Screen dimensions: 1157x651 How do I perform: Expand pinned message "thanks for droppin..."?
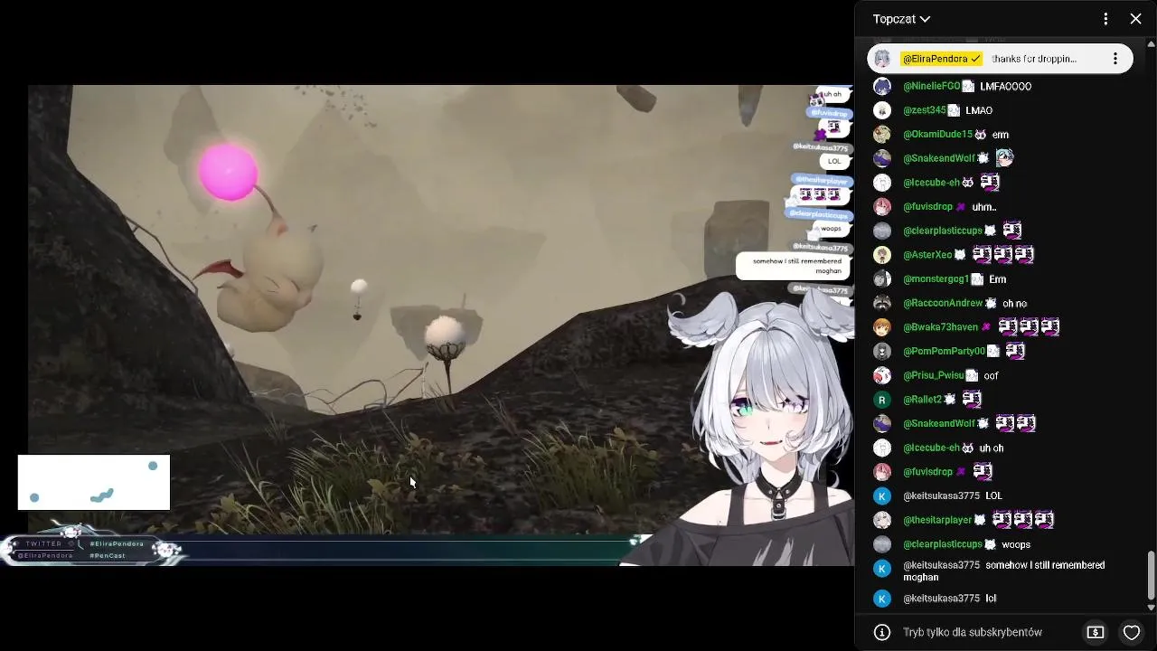(x=1034, y=59)
